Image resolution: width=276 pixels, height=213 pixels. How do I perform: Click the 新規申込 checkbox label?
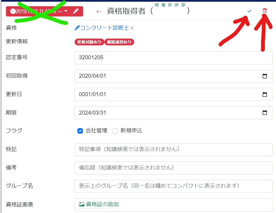tap(131, 131)
